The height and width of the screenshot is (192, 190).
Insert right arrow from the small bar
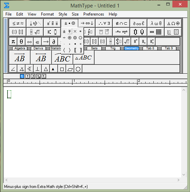(45, 42)
